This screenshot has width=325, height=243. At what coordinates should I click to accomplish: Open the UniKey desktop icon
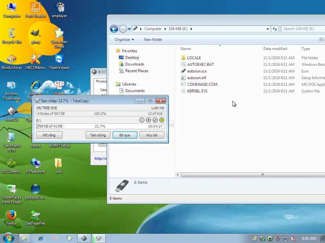coord(59,88)
